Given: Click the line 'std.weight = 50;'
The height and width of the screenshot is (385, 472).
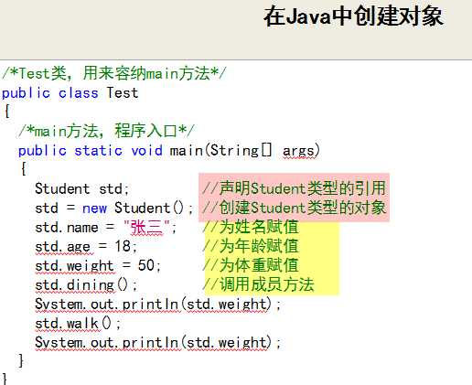Looking at the screenshot, I should (x=98, y=265).
